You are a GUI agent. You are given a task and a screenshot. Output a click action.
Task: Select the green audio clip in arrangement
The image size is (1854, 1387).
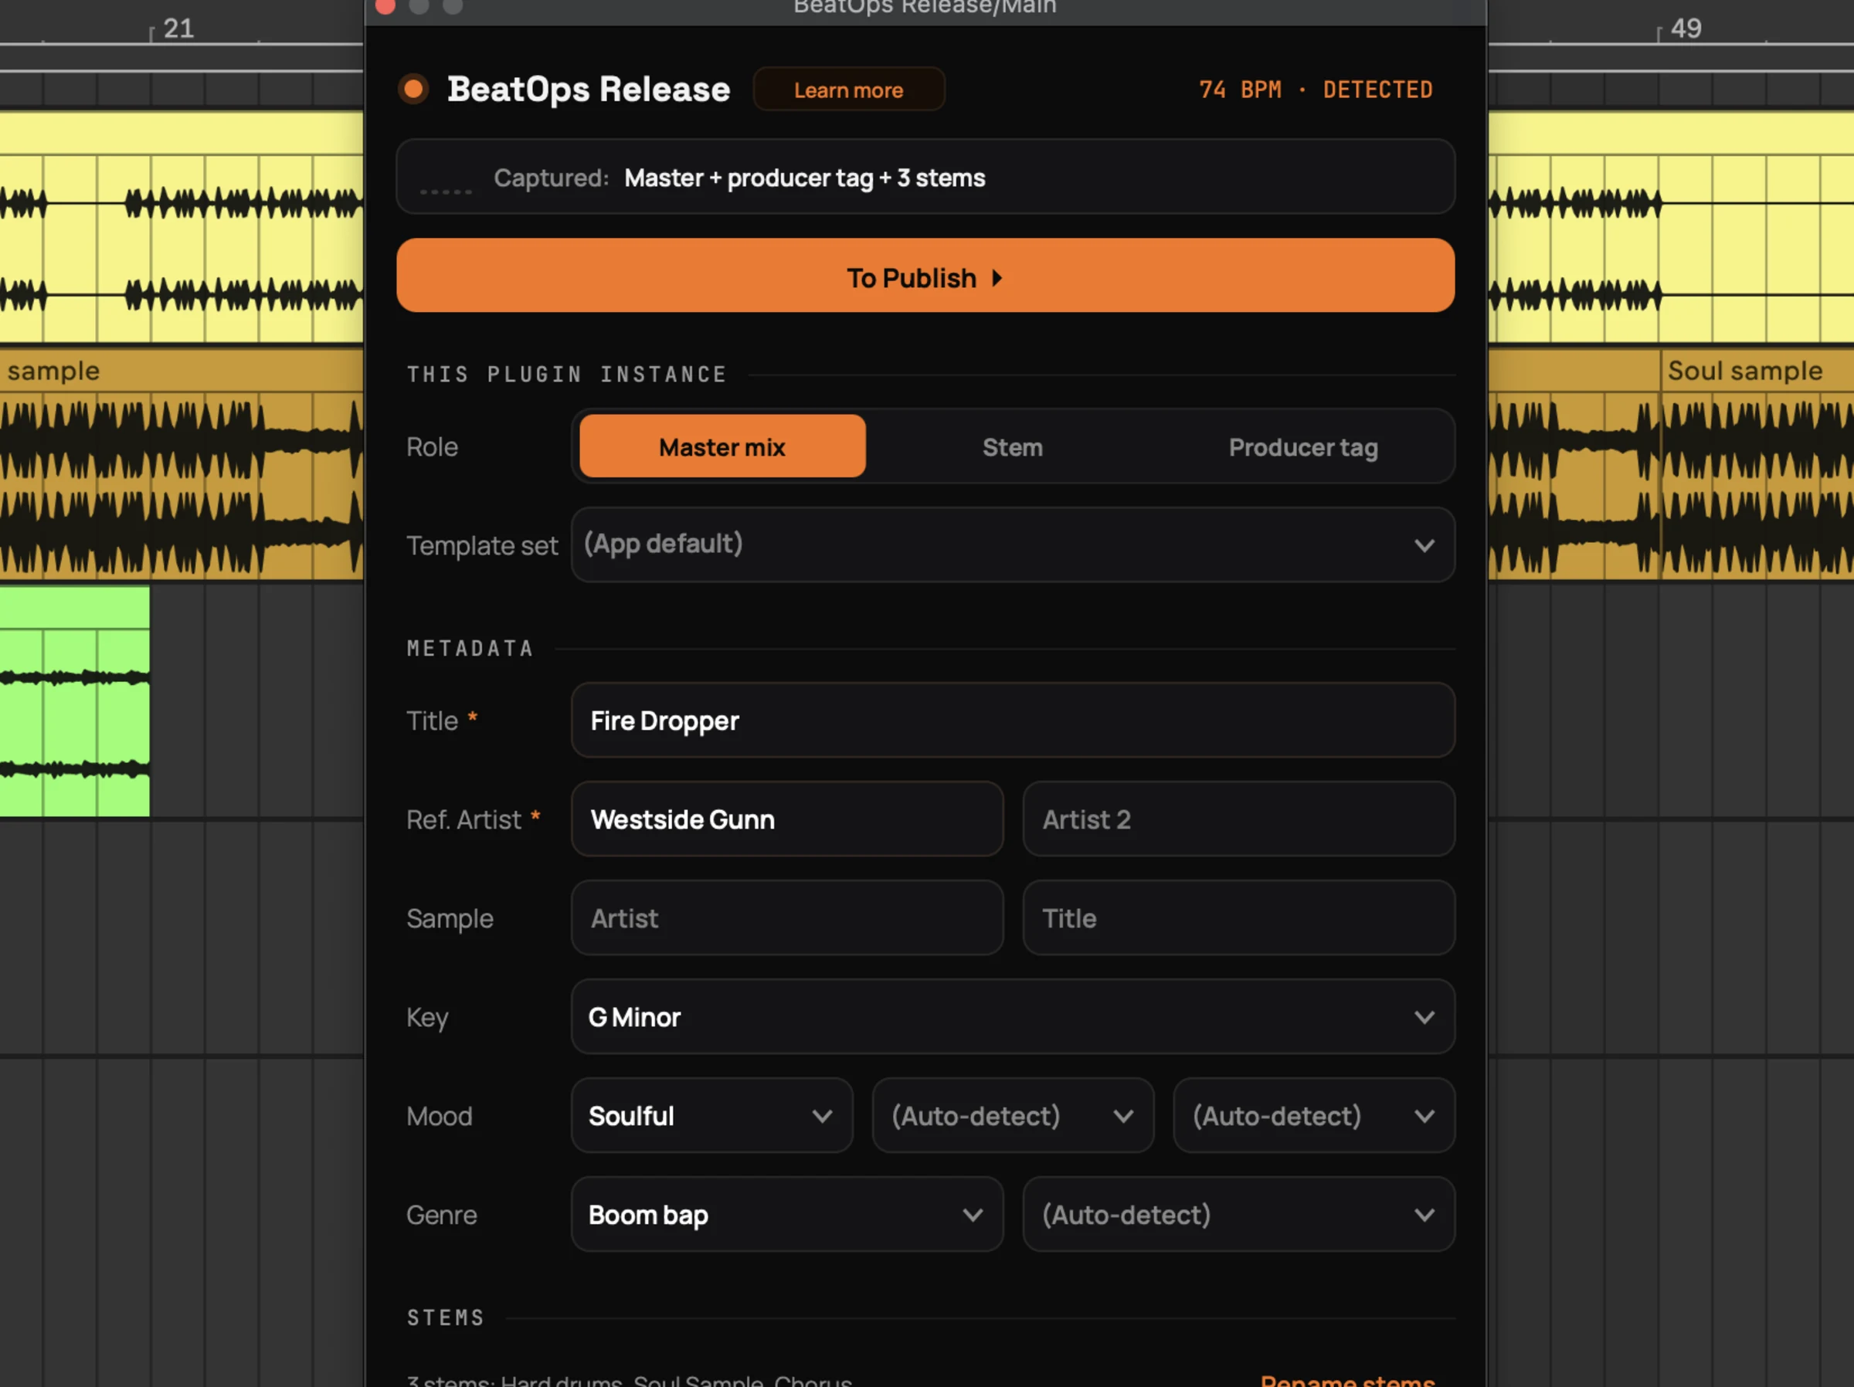click(75, 701)
